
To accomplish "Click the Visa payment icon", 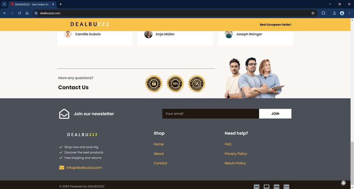I will pos(257,186).
